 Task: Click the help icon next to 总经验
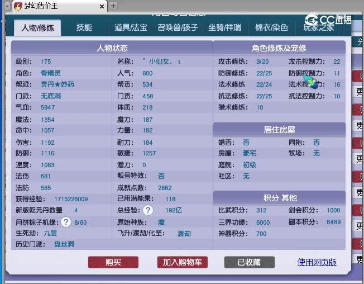(x=148, y=210)
